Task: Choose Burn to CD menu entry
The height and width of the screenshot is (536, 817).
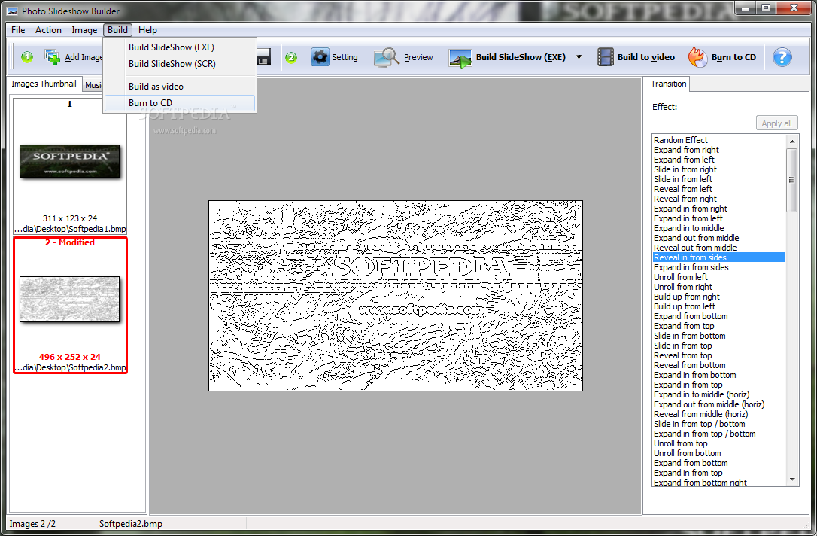Action: pos(180,102)
